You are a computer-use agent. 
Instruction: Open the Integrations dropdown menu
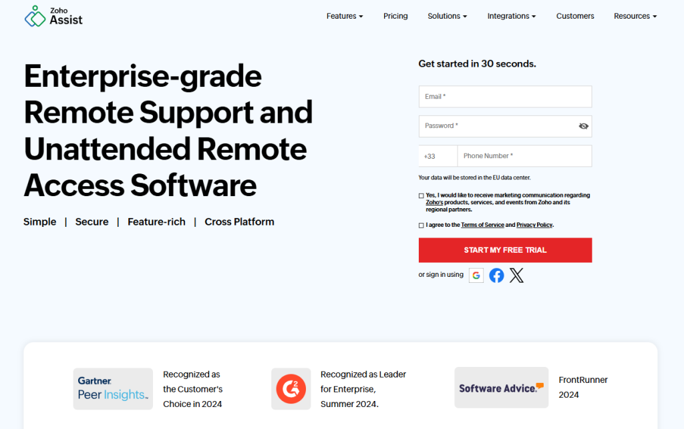tap(511, 16)
